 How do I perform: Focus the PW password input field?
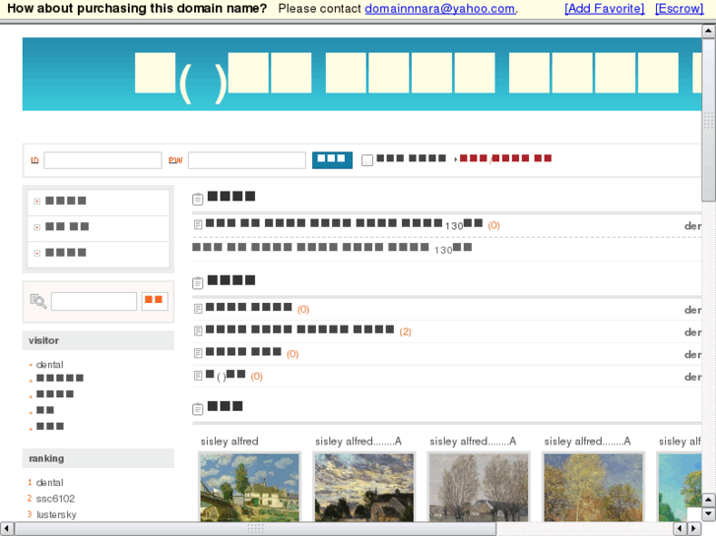pos(247,160)
